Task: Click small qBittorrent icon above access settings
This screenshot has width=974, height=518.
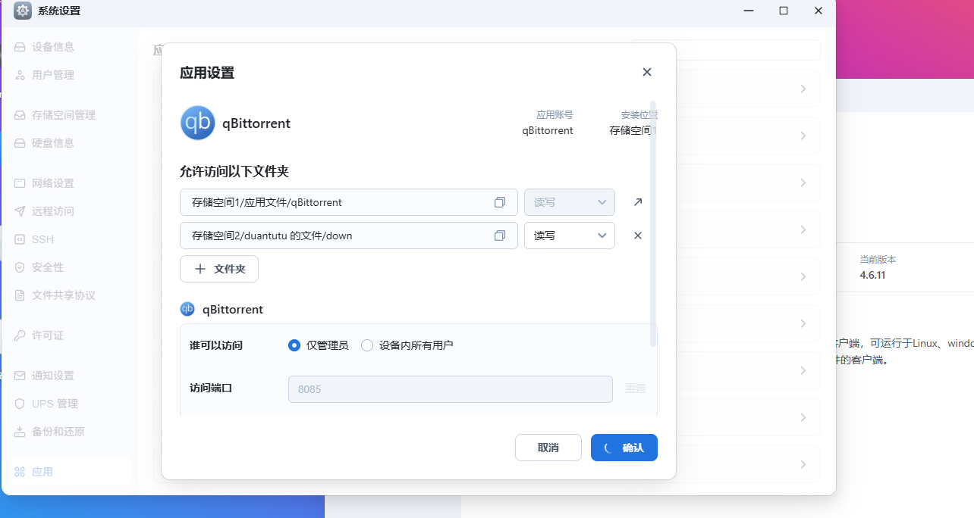Action: pos(187,309)
